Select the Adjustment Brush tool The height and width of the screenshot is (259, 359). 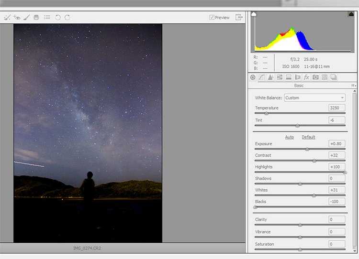tap(26, 18)
